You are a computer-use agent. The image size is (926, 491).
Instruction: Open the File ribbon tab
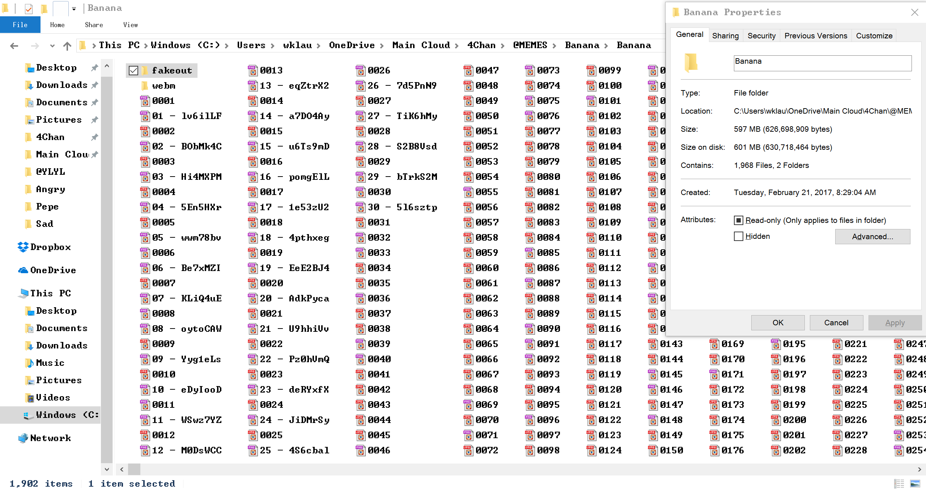[20, 25]
